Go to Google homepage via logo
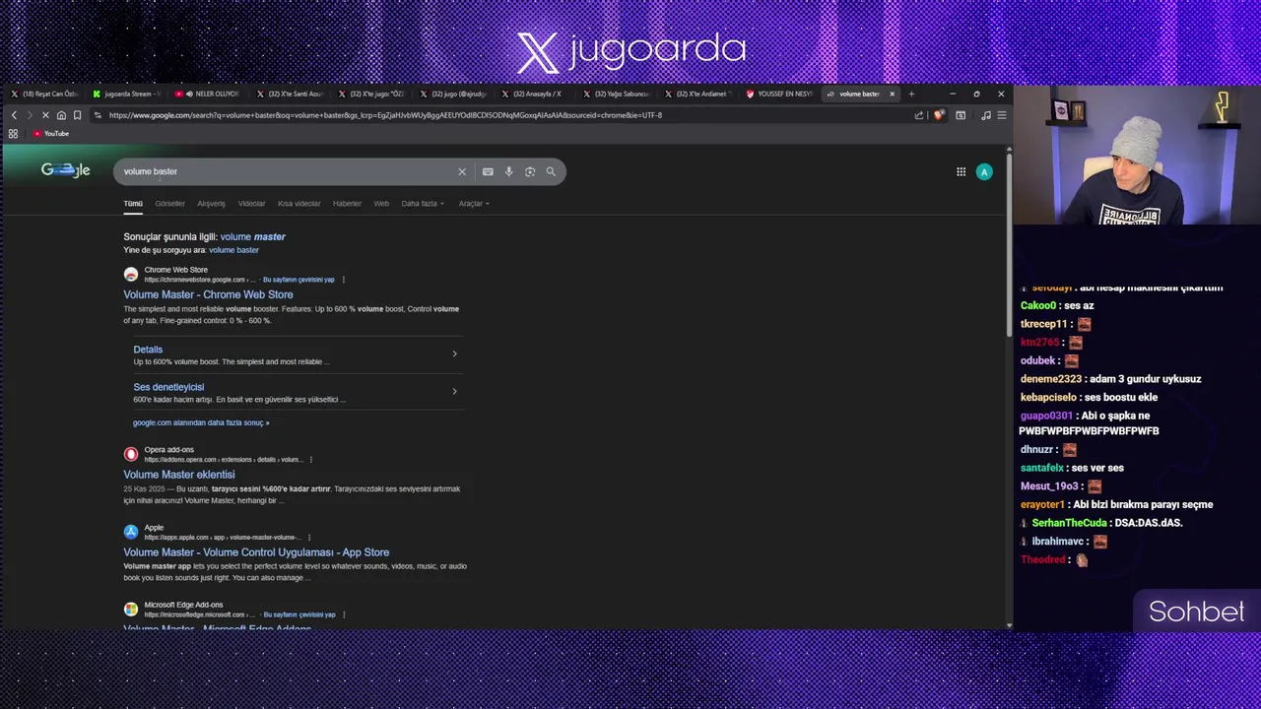Screen dimensions: 1261x709 [x=65, y=170]
